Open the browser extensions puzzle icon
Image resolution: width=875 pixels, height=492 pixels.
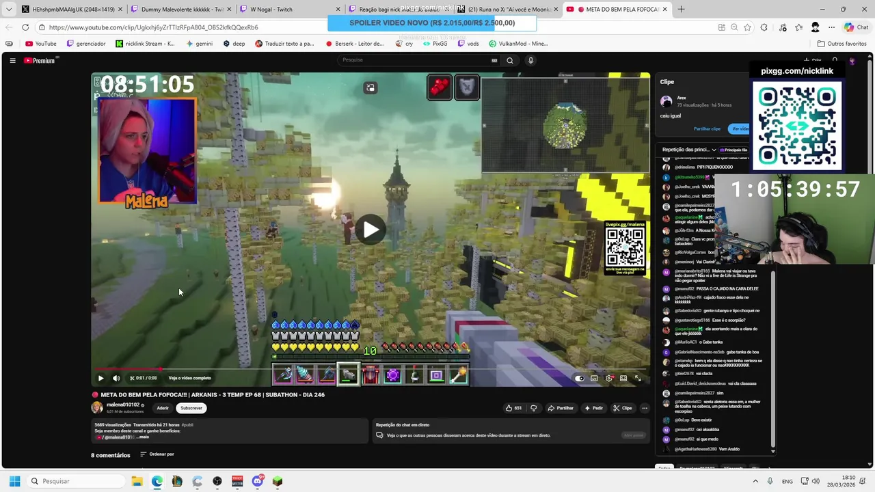(x=764, y=27)
